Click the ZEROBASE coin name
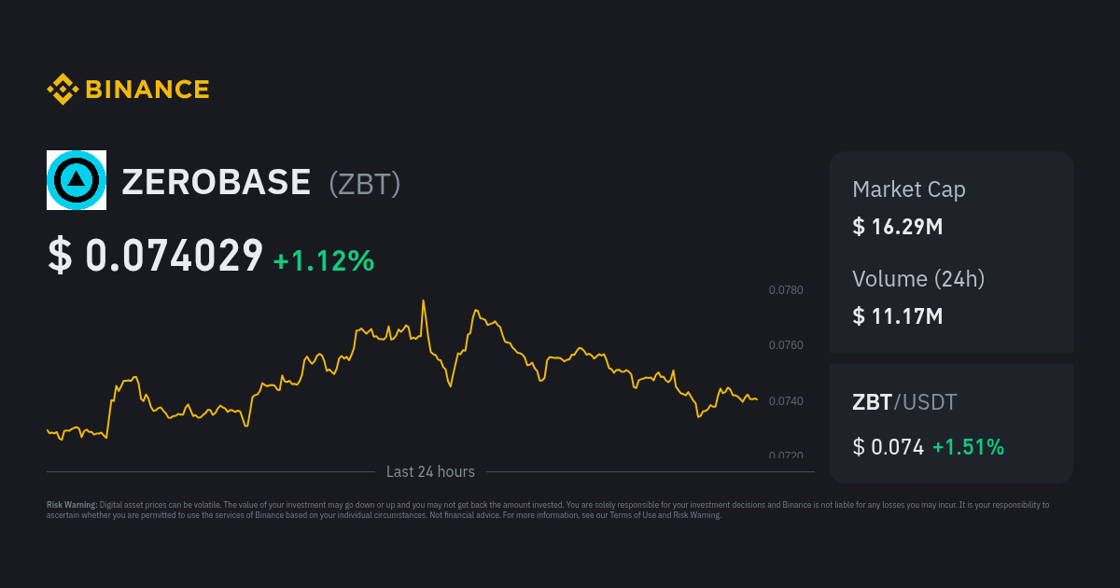This screenshot has height=588, width=1120. coord(216,182)
